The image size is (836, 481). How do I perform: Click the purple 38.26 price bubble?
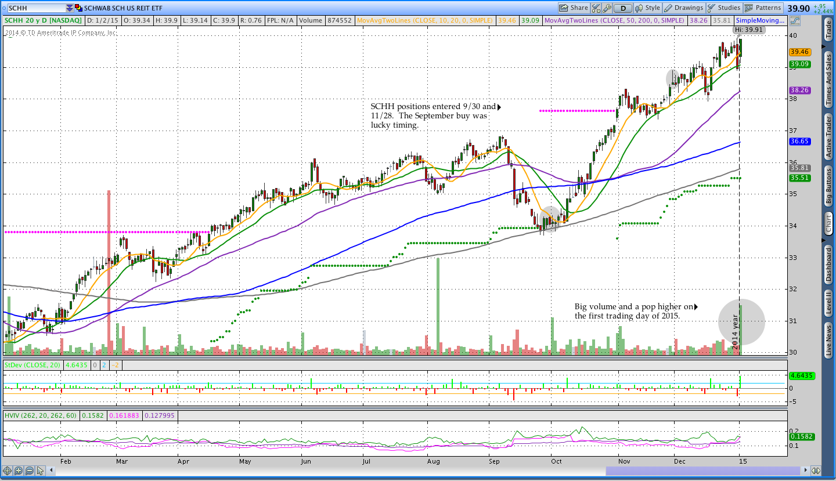[799, 91]
